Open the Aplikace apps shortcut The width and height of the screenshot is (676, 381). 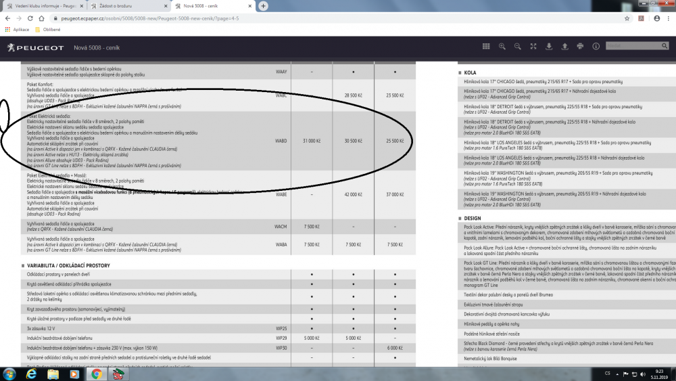pos(17,30)
